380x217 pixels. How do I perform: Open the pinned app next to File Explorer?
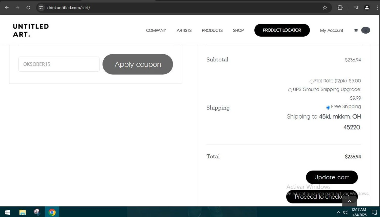click(x=37, y=212)
